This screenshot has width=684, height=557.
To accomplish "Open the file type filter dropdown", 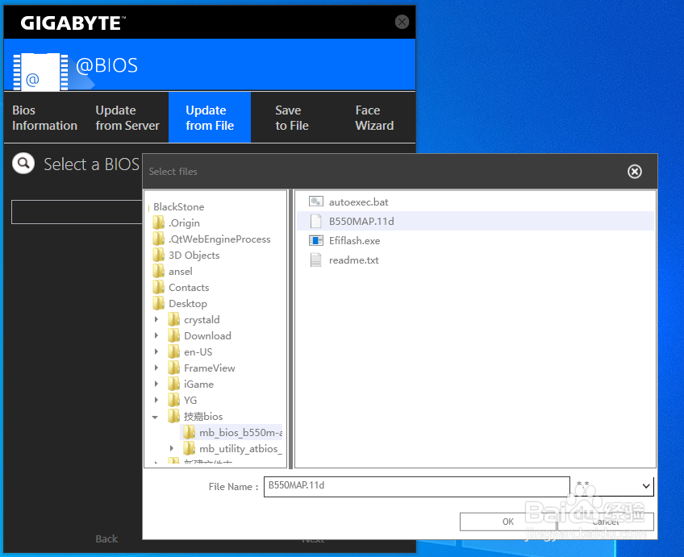I will (646, 486).
